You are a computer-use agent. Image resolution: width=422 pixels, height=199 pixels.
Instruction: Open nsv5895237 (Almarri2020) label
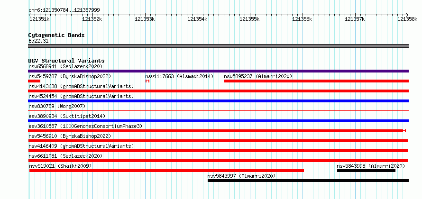[x=258, y=76]
